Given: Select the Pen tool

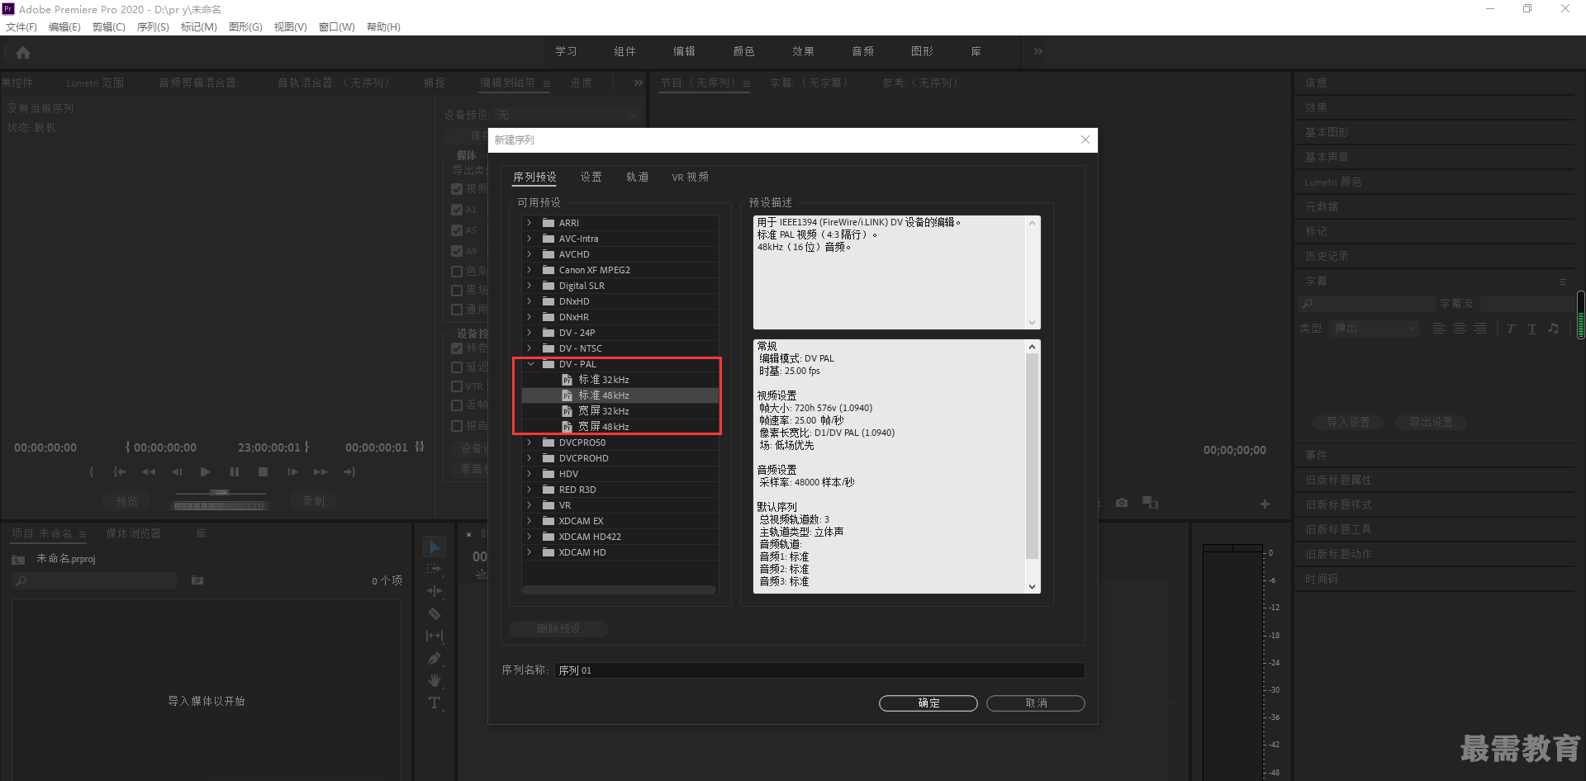Looking at the screenshot, I should pos(434,658).
